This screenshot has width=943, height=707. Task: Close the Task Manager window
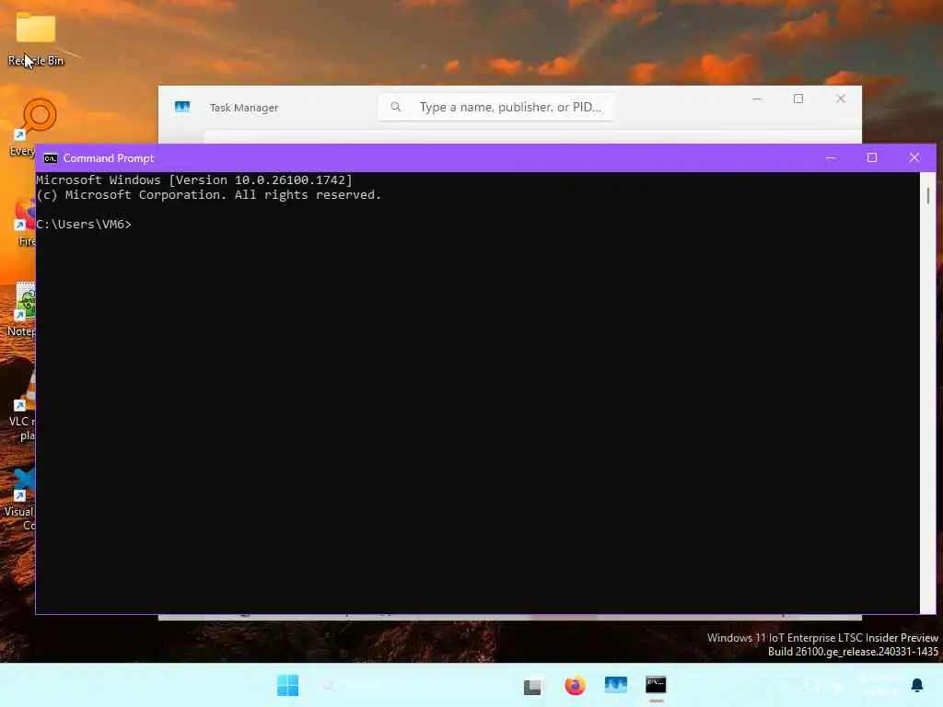841,99
